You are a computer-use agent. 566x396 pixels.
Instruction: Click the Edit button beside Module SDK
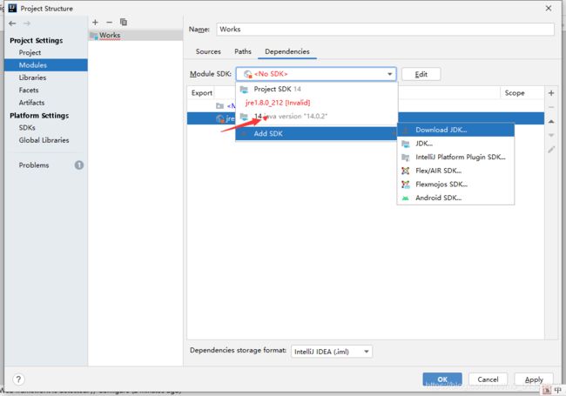click(x=421, y=74)
